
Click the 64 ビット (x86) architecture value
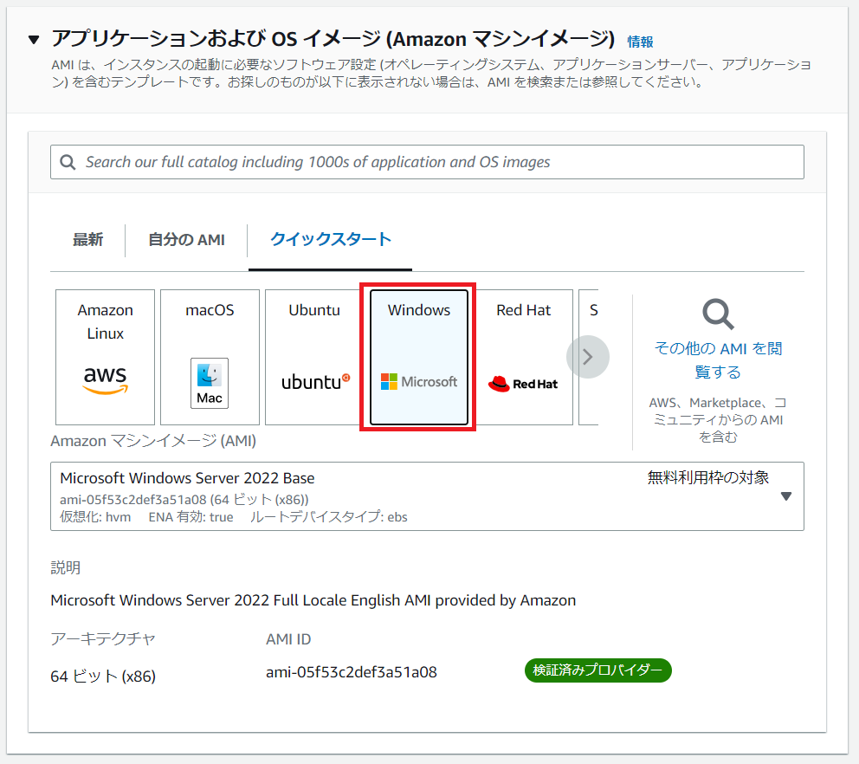(103, 677)
